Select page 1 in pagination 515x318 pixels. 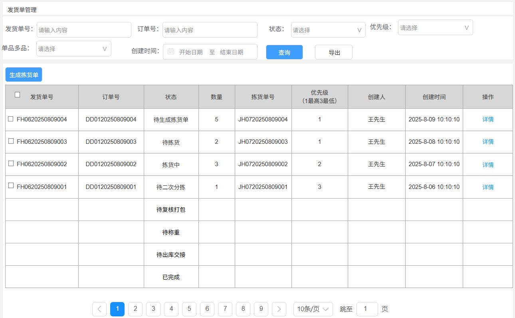[117, 309]
